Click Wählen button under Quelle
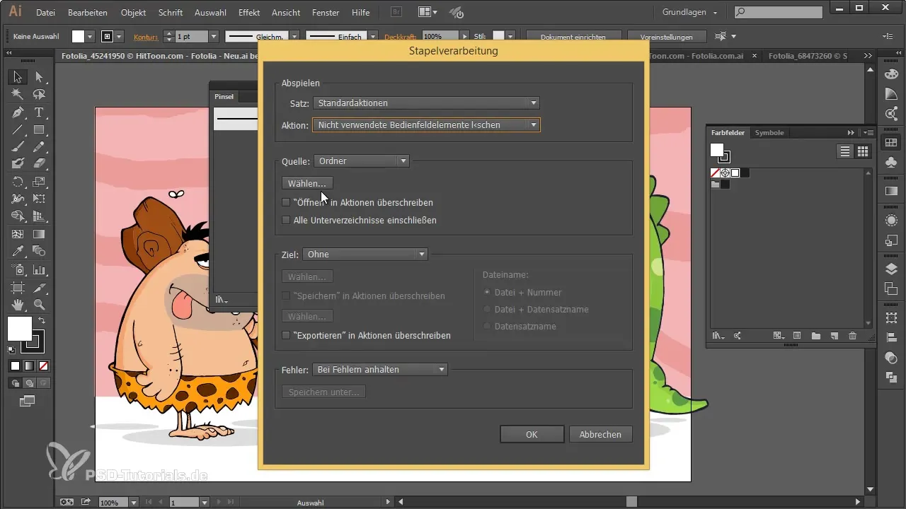 coord(307,183)
